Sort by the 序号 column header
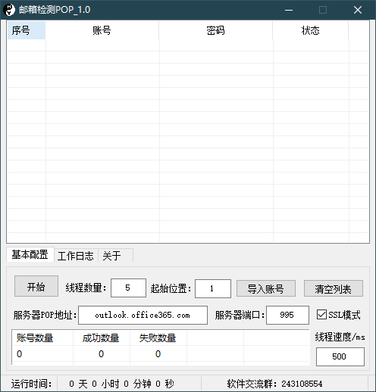Image resolution: width=376 pixels, height=392 pixels. 27,30
